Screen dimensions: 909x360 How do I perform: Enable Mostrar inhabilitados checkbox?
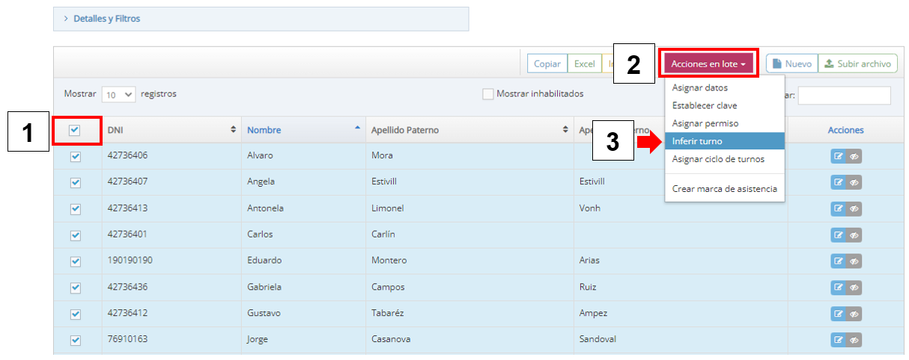click(x=488, y=94)
